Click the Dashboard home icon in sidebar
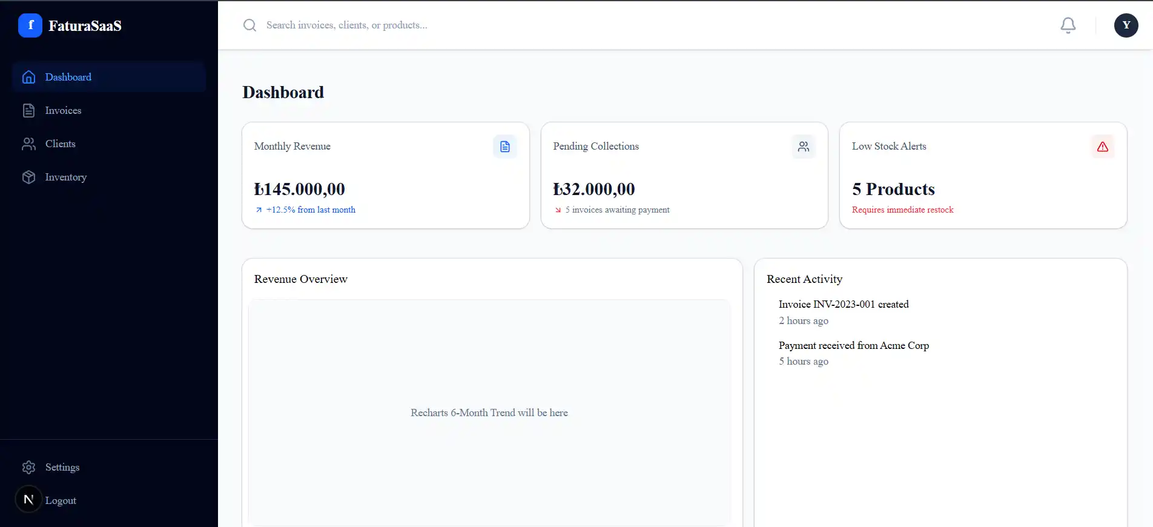This screenshot has height=527, width=1153. click(28, 77)
